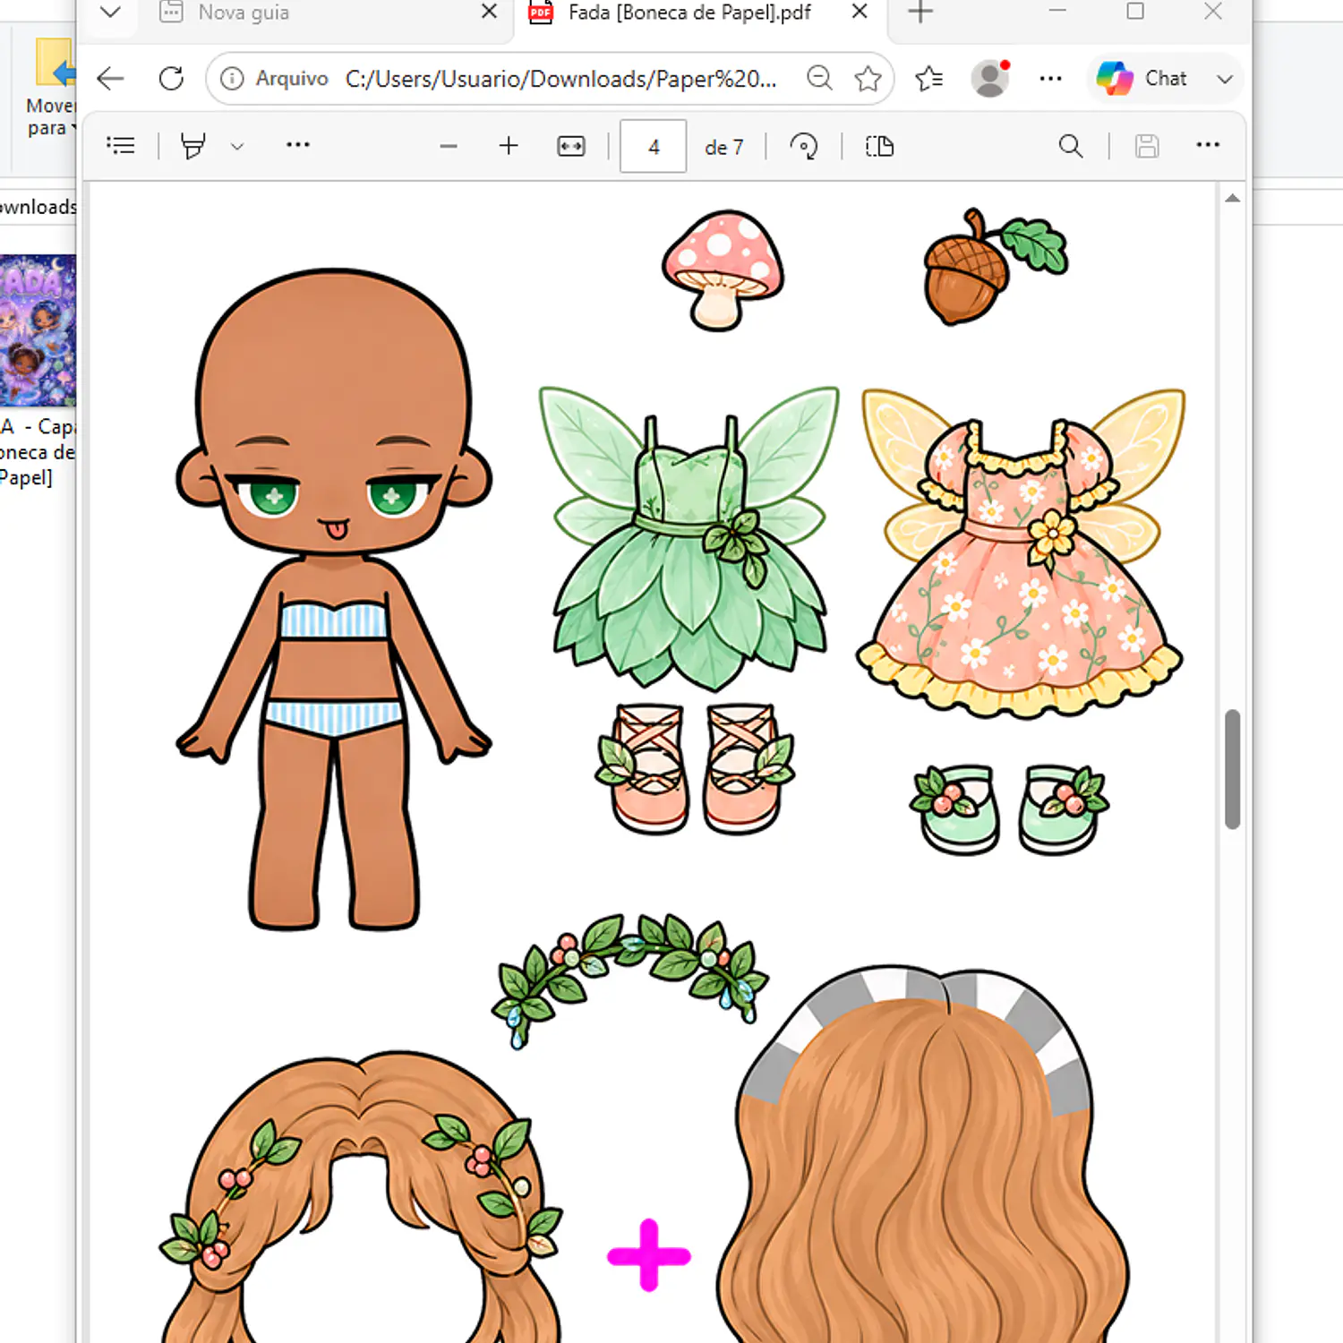Screen dimensions: 1343x1343
Task: Reload the PDF page
Action: pos(171,79)
